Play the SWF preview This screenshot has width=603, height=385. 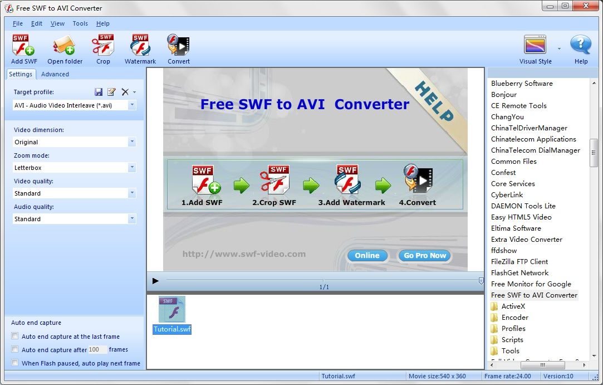[155, 281]
